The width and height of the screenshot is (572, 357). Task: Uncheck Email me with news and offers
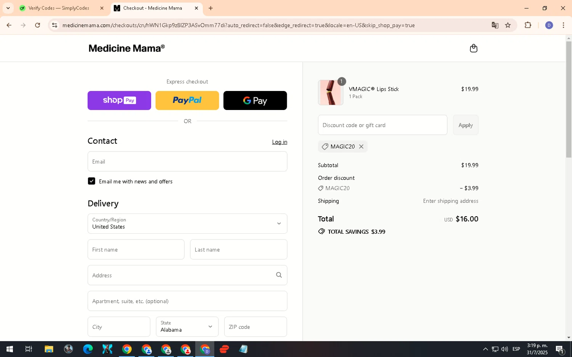(92, 181)
